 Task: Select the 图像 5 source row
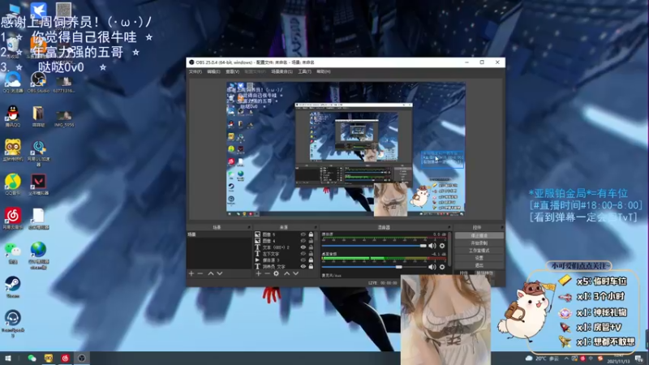coord(285,234)
